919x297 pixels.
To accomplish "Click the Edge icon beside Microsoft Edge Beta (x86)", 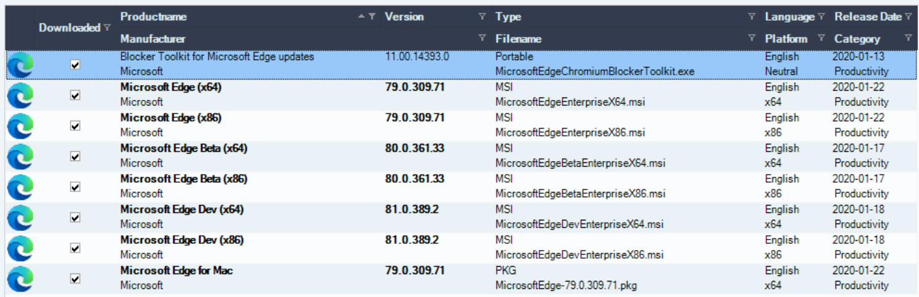I will [x=20, y=186].
